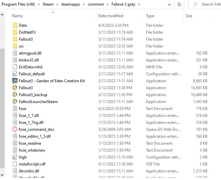Refresh the Fallout 3 goty folder

point(179,5)
